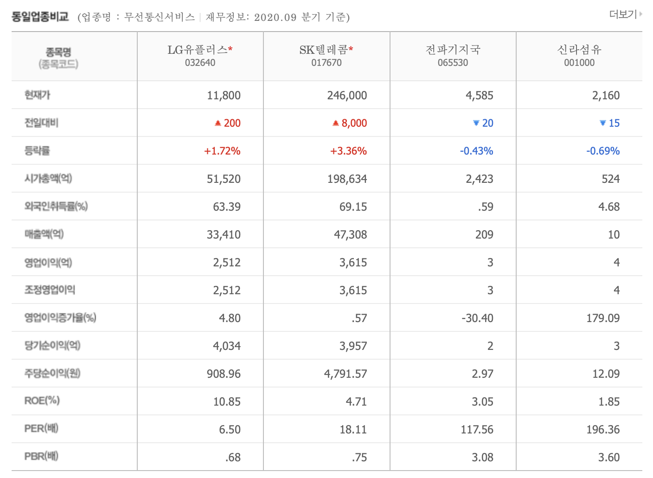Click market cap value 51,520
Image resolution: width=653 pixels, height=478 pixels.
tap(224, 179)
